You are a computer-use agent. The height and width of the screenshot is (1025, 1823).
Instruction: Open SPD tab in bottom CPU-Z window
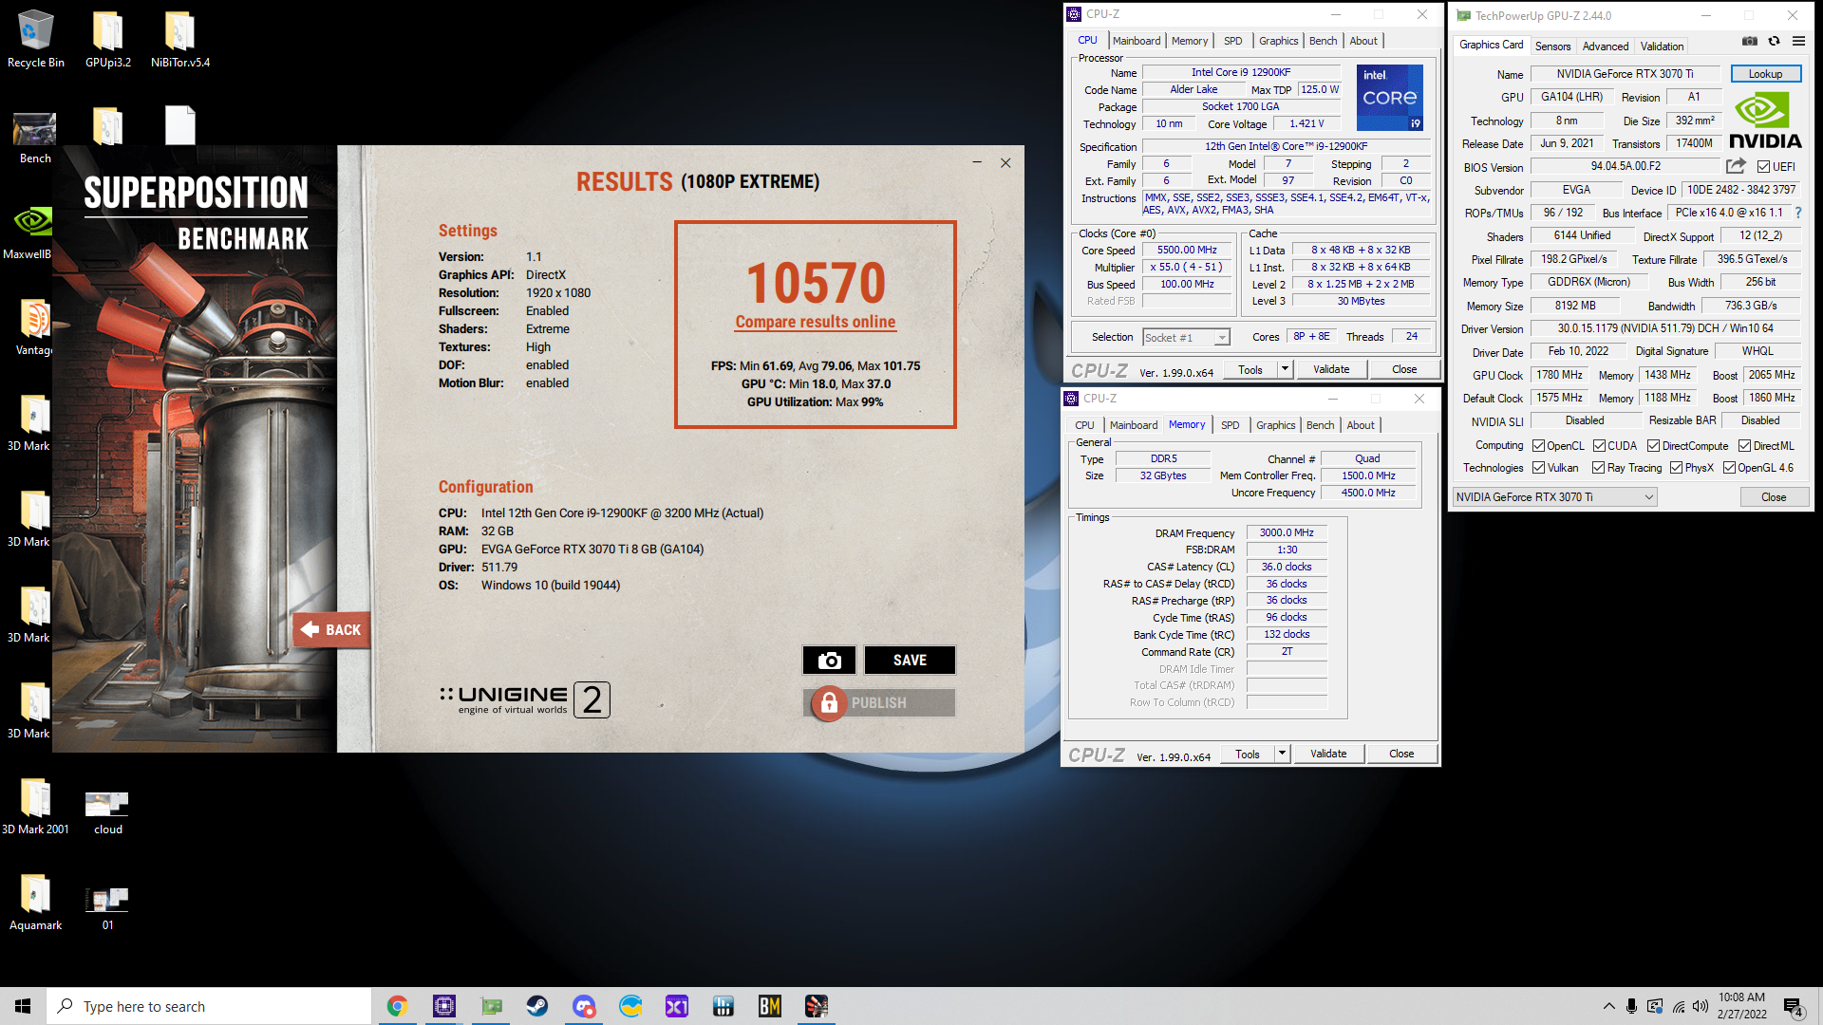pyautogui.click(x=1230, y=425)
